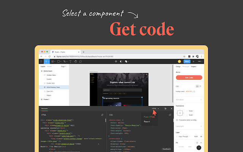Click the Fill color swatch
The image size is (243, 152).
177,147
